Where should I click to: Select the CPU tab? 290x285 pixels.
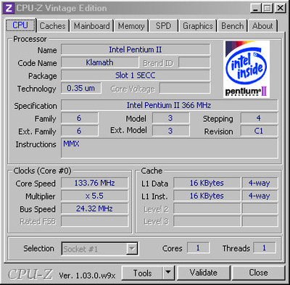(x=20, y=25)
